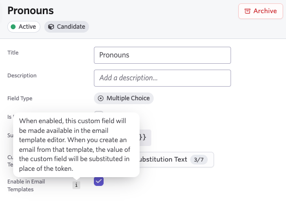
Task: Uncheck the Enable in Email Templates checkbox
Action: point(99,181)
